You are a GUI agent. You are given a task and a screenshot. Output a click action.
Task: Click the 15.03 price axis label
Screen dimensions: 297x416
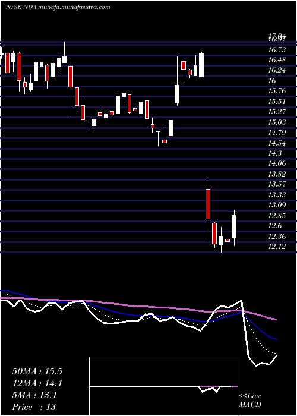point(277,122)
